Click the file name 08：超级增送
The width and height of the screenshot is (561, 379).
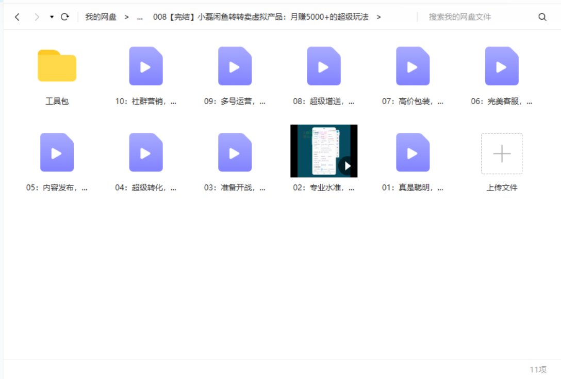point(324,101)
